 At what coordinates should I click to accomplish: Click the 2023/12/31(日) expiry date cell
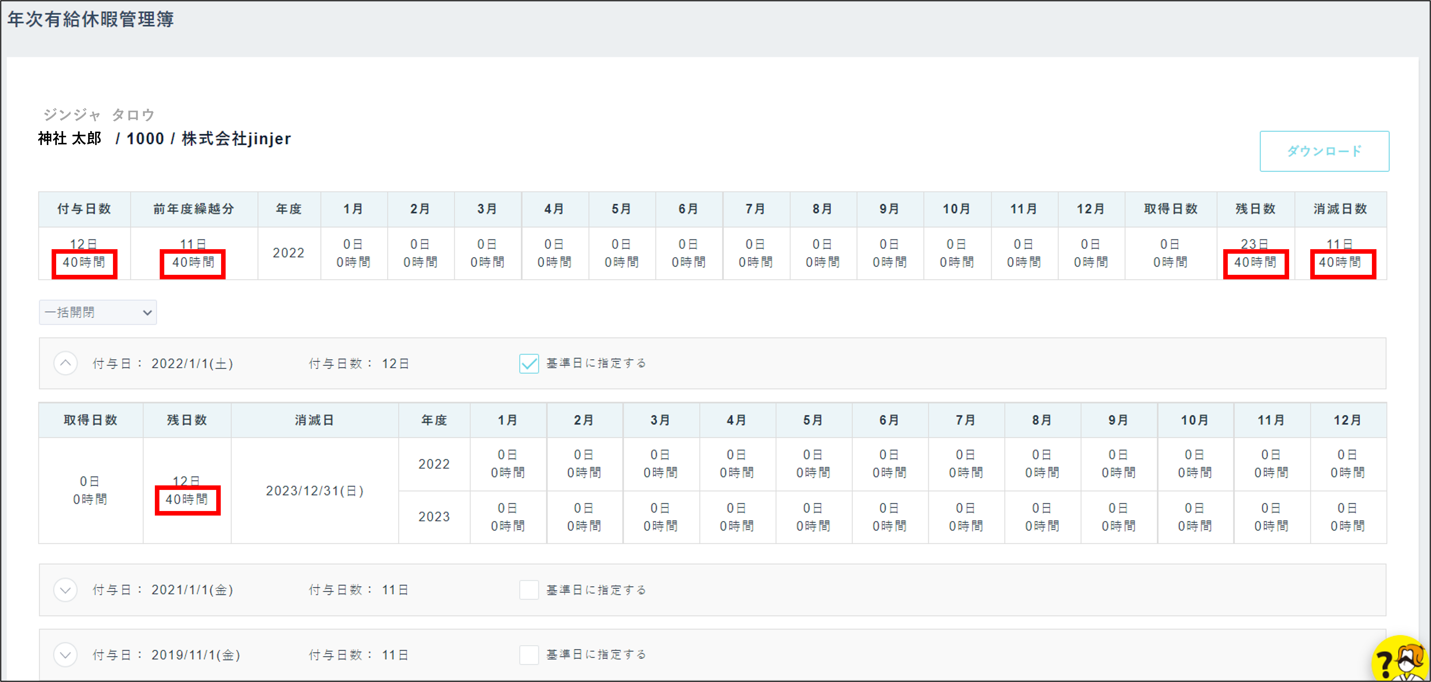(x=315, y=490)
